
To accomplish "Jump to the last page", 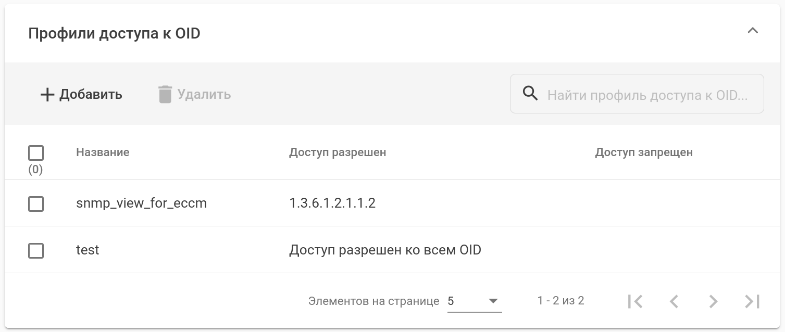I will [x=752, y=301].
